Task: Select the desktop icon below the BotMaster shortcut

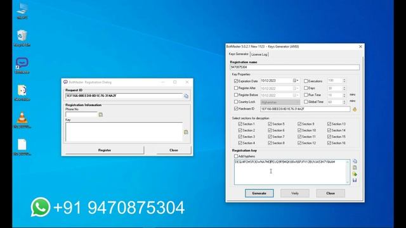Action: [22, 92]
